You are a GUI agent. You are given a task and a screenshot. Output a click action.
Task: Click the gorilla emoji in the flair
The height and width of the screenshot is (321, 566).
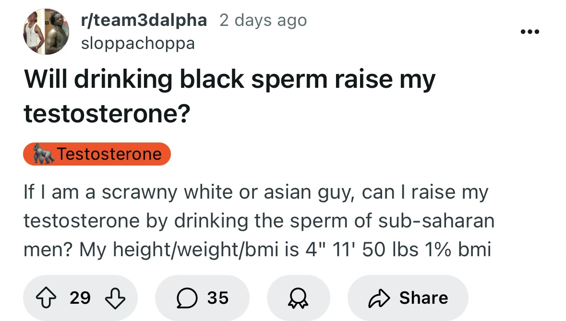(x=43, y=154)
